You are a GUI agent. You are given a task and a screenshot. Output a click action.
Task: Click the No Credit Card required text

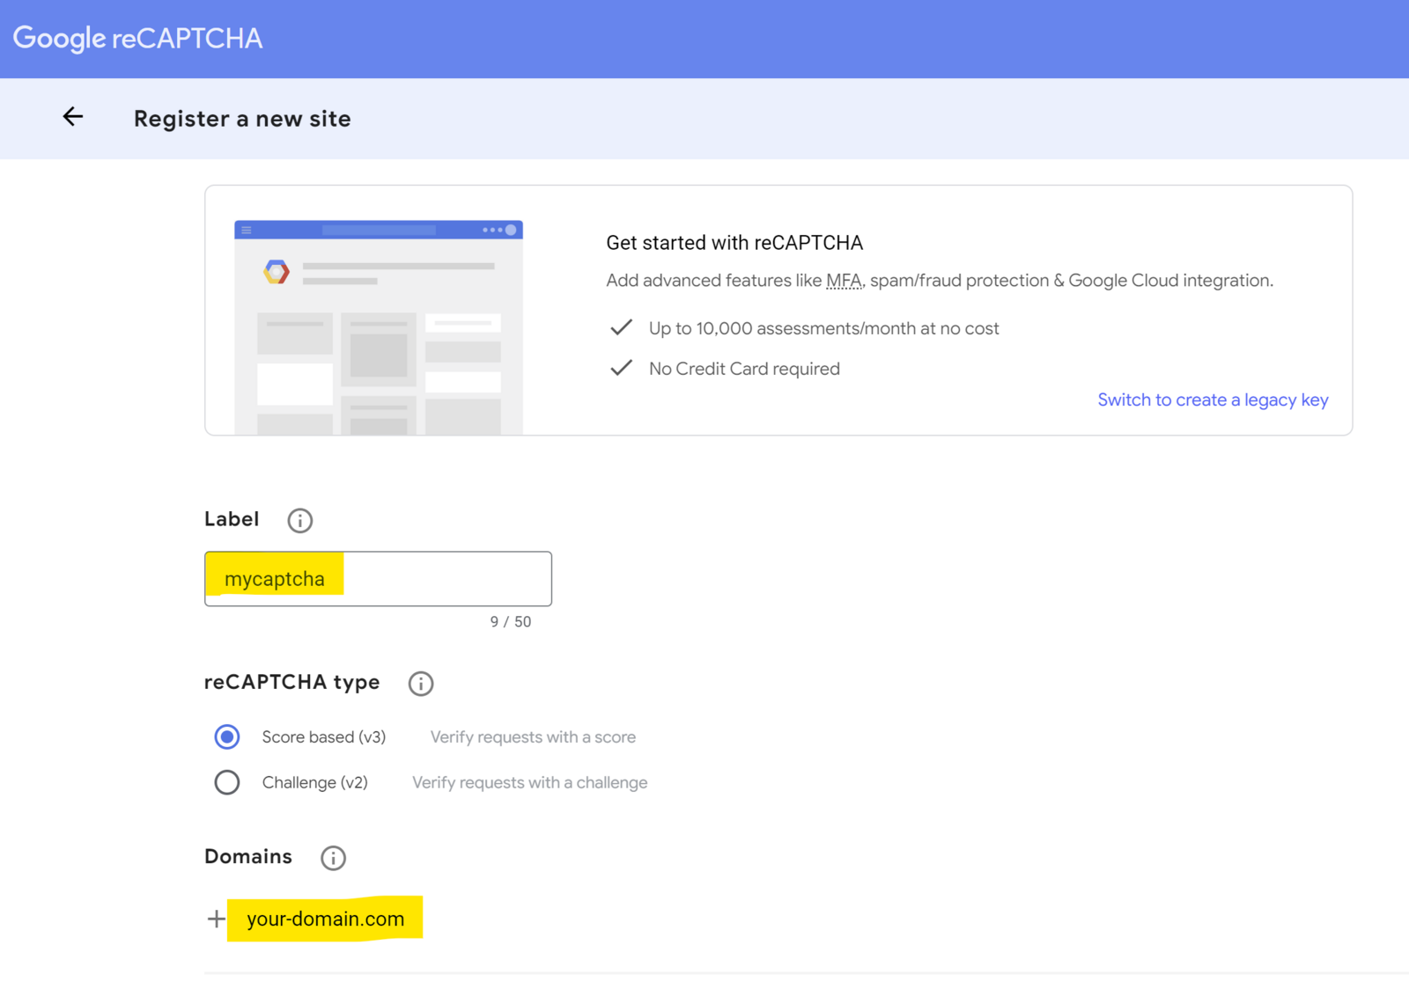(744, 369)
